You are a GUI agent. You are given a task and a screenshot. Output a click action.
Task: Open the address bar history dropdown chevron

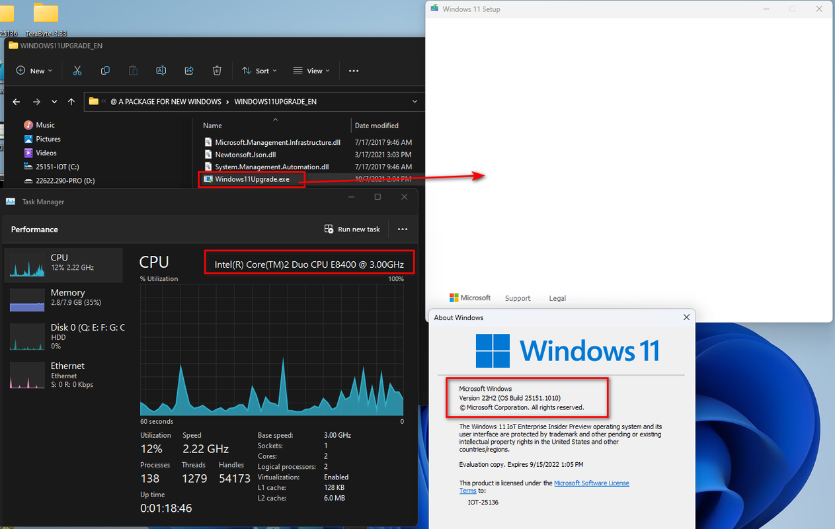tap(415, 102)
